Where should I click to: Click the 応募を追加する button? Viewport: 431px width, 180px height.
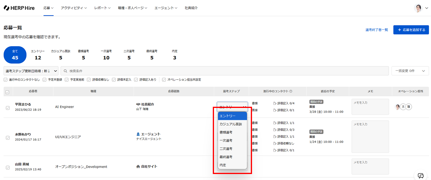click(x=411, y=30)
